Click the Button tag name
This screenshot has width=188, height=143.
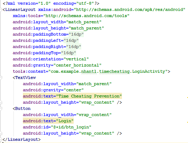point(23,108)
